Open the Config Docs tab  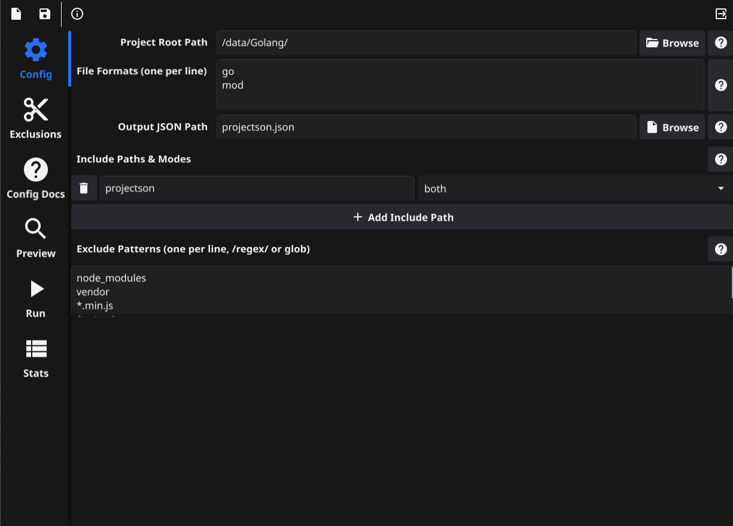(x=36, y=178)
